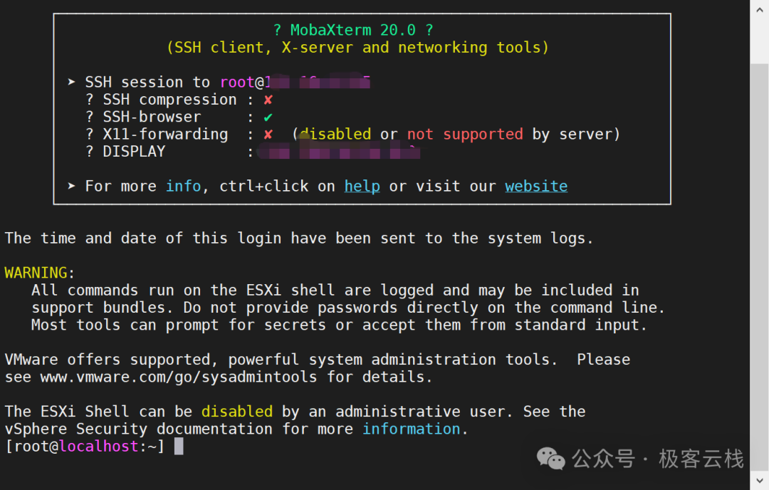Click the blurred DISPLAY value

pos(338,152)
